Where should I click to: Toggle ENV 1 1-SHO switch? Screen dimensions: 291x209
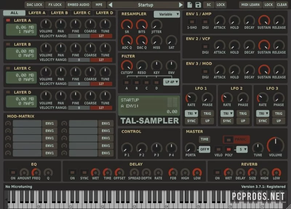click(x=192, y=22)
